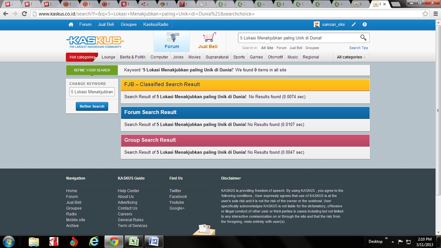Click the main search input field
Viewport: 441px width, 248px height.
[298, 38]
